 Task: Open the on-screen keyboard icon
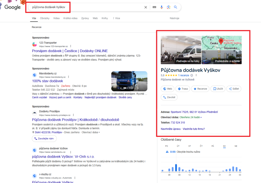point(154,7)
